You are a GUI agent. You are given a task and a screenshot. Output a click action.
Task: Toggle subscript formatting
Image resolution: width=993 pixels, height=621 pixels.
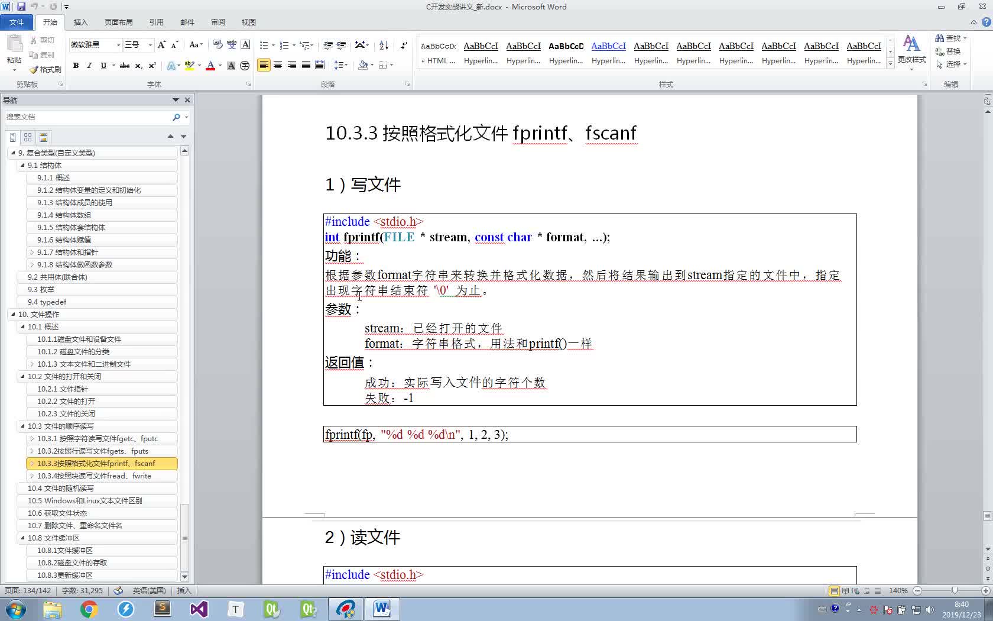tap(138, 66)
